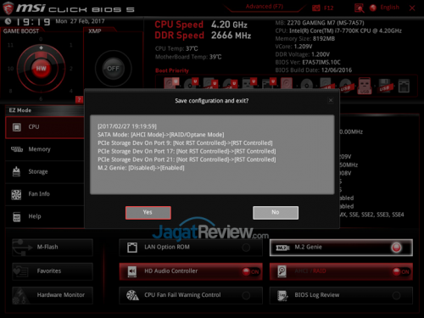Select the UEFI CD/DVD boot device icon
Screen dimensions: 424x318
pyautogui.click(x=191, y=84)
